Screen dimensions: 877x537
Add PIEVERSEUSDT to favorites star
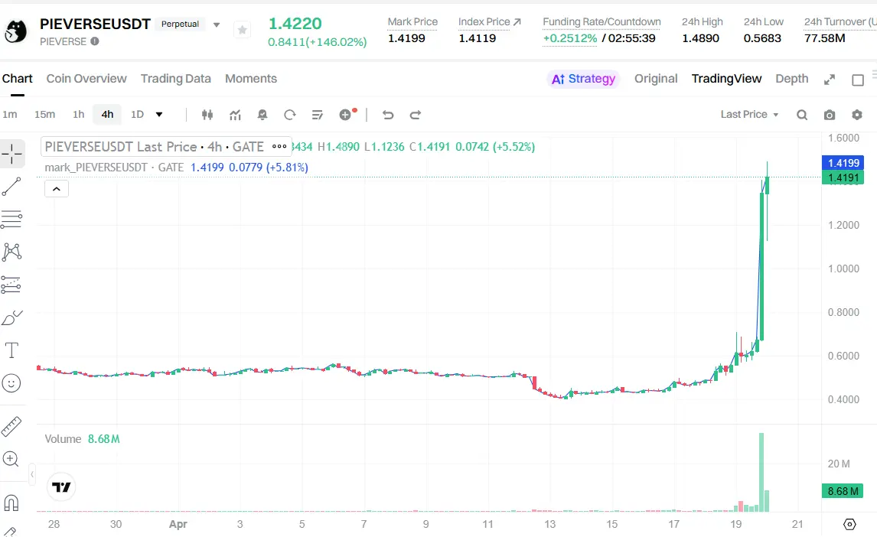pyautogui.click(x=242, y=30)
